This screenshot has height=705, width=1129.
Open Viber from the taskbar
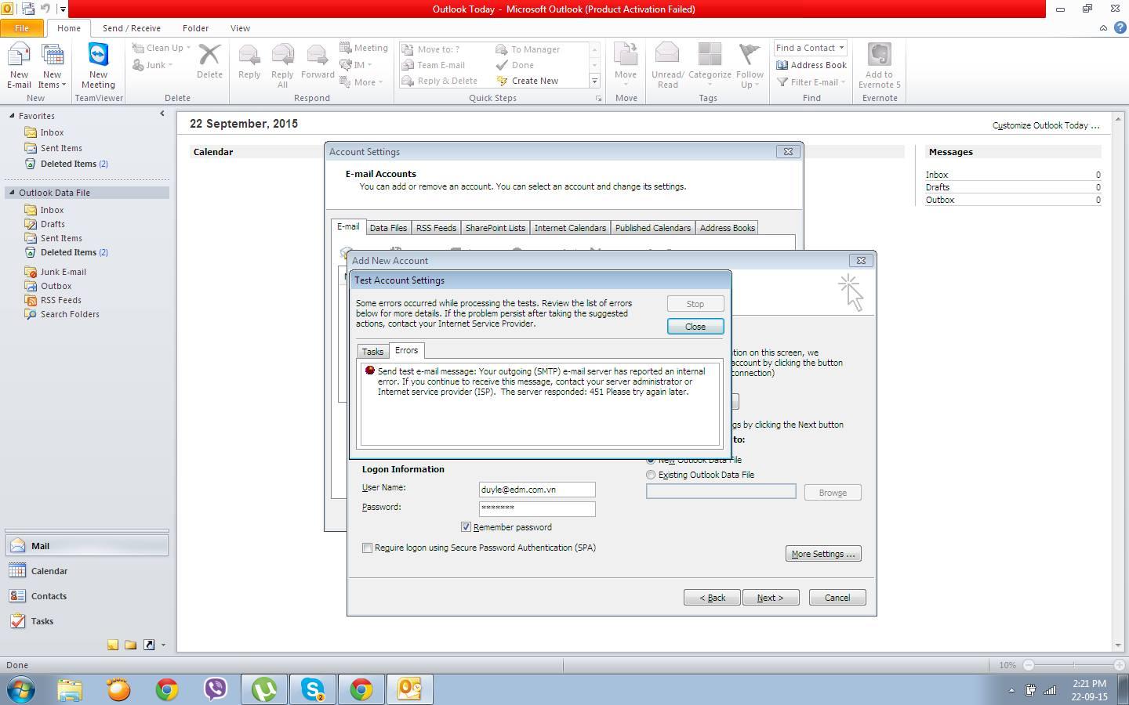click(215, 689)
